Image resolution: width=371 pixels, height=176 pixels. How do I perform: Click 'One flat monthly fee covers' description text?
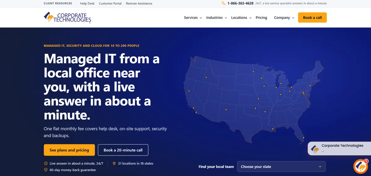[105, 132]
